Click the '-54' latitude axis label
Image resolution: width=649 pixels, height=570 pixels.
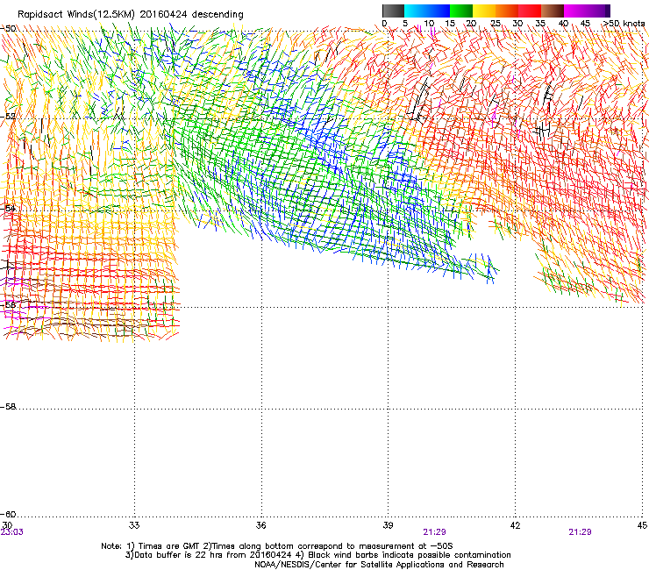(8, 208)
